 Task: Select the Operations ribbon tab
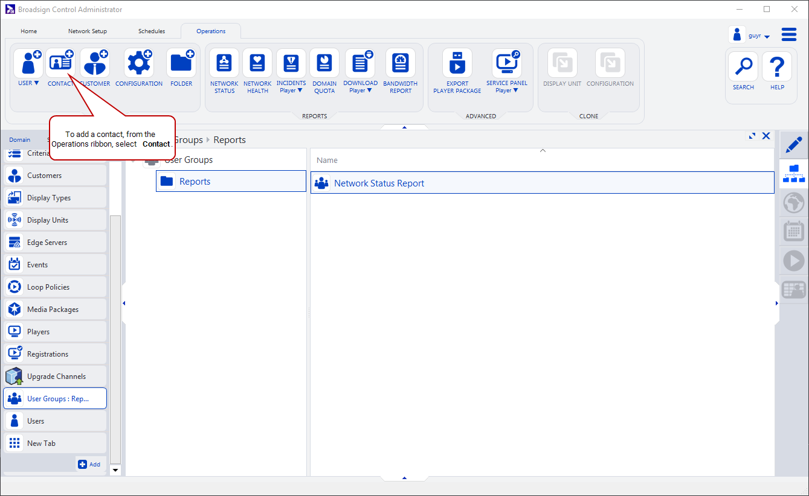(211, 31)
